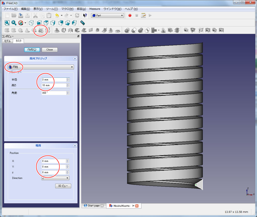Collapse the 場所 section
The image size is (257, 217).
[75, 145]
